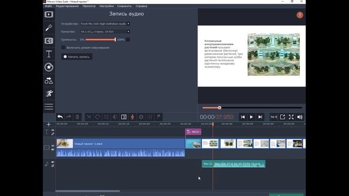Click the preview volume speaker icon
Image resolution: width=349 pixels, height=196 pixels.
point(300,117)
